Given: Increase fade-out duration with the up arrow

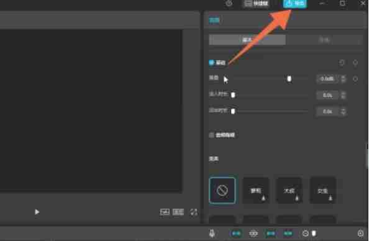Looking at the screenshot, I should (x=344, y=109).
